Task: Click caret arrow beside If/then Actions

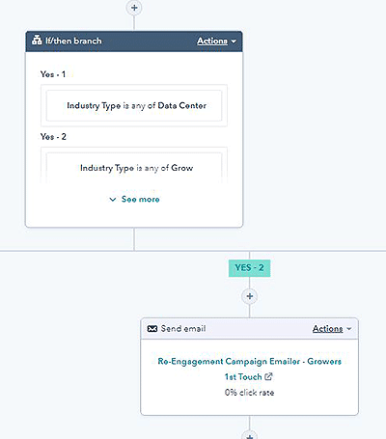Action: click(x=234, y=41)
